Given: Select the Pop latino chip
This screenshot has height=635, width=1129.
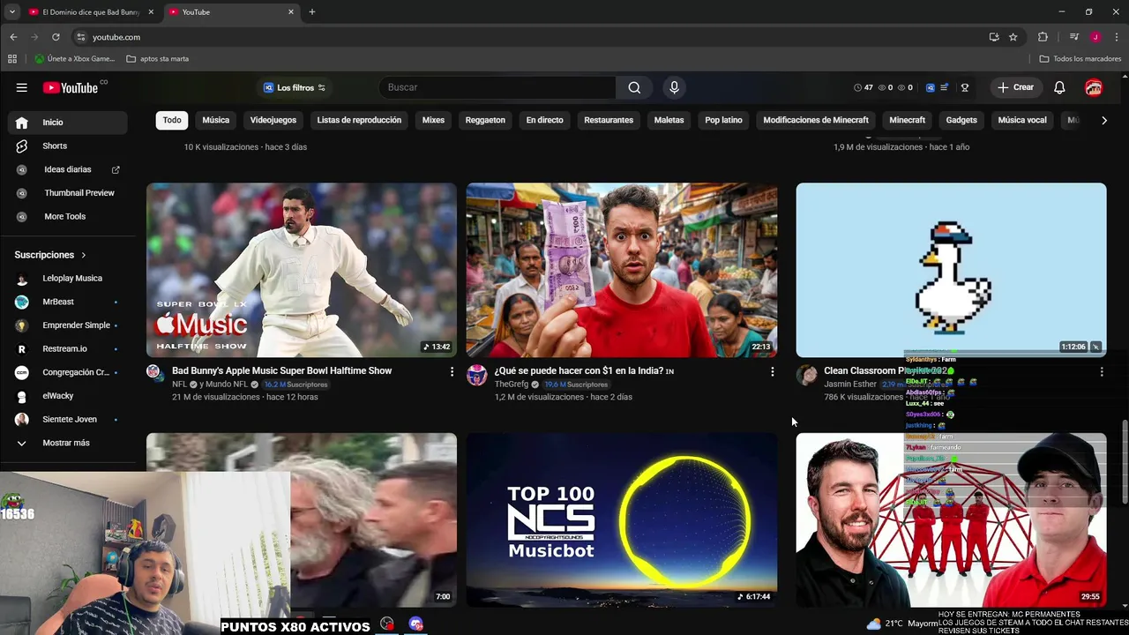Looking at the screenshot, I should point(723,120).
